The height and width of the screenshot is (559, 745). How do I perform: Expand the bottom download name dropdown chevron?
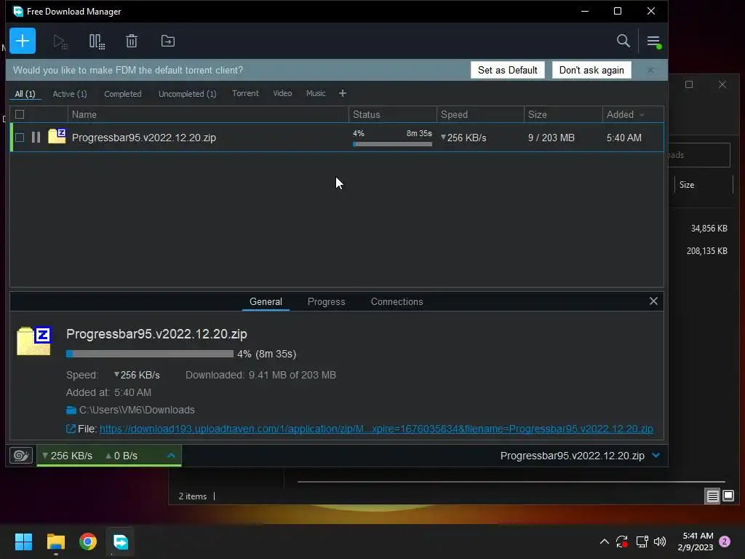click(656, 456)
